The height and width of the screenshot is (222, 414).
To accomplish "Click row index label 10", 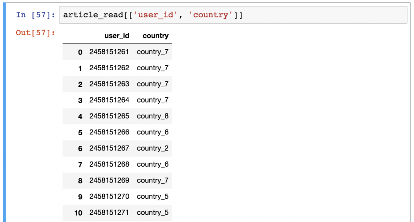I will 78,213.
